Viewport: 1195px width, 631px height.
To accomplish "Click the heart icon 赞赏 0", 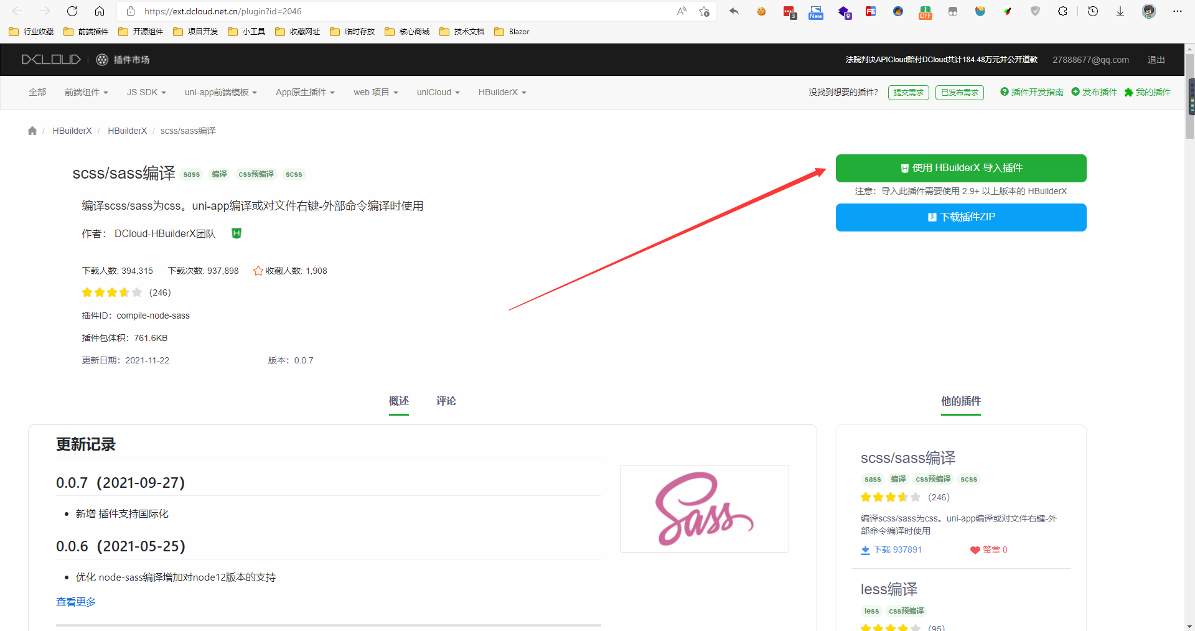I will [975, 550].
